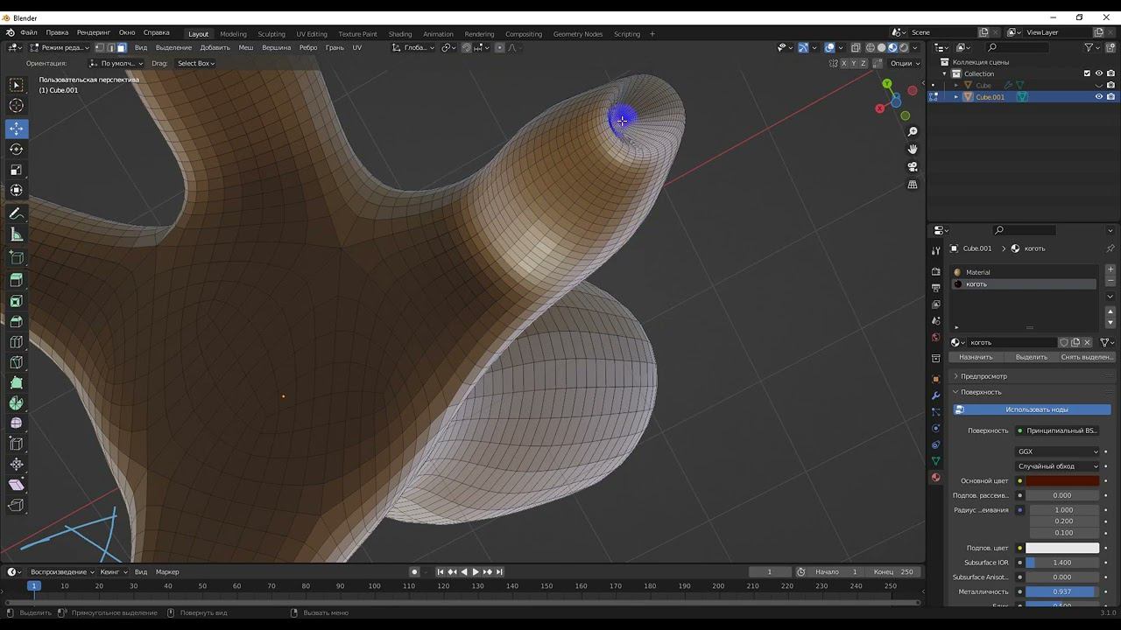Open the GGX distribution dropdown
This screenshot has width=1121, height=630.
[x=1057, y=451]
